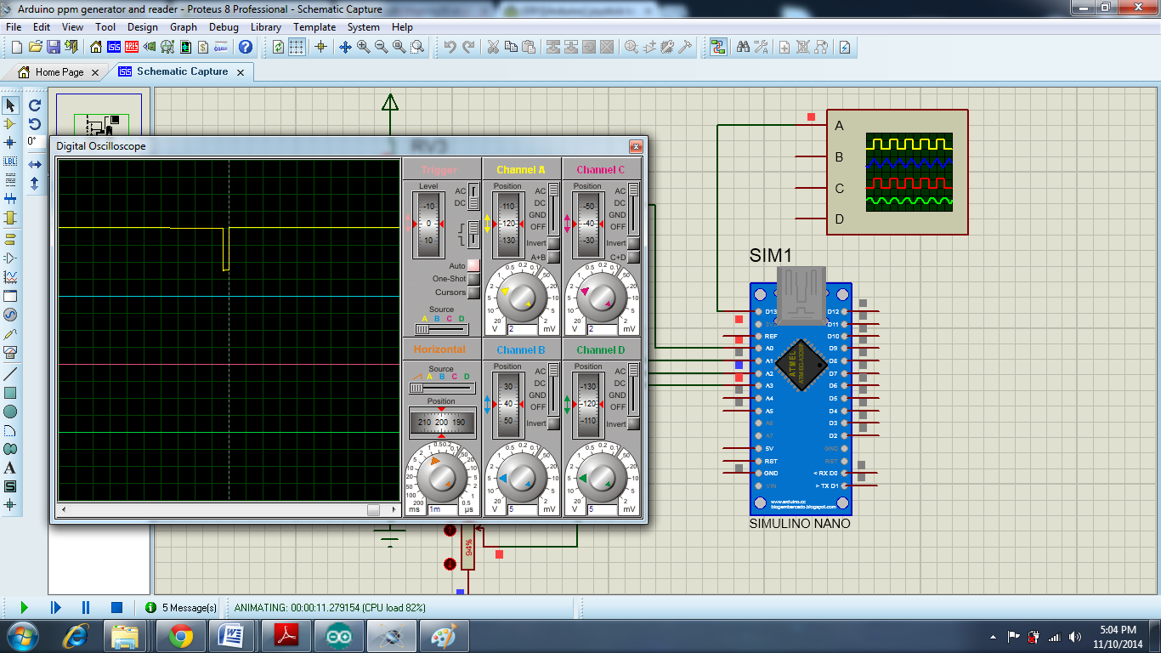Click the Save Project floppy icon

tap(54, 48)
